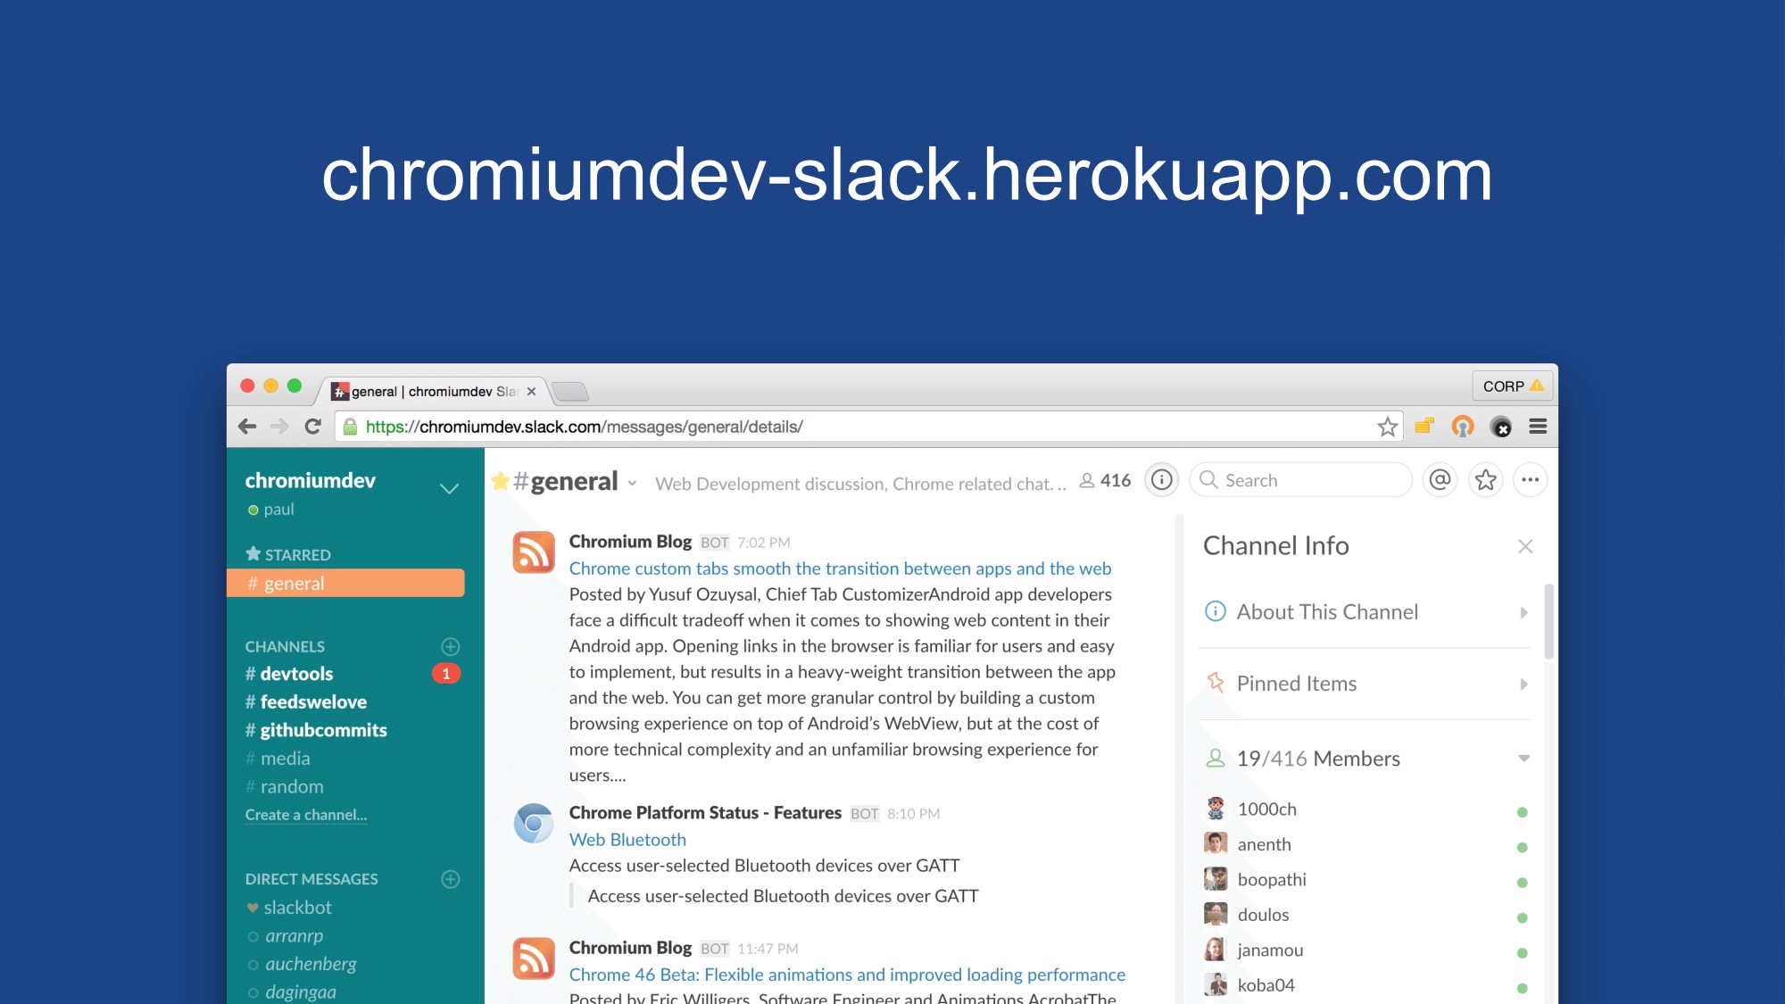The height and width of the screenshot is (1004, 1785).
Task: Bookmark the page with the address bar star
Action: (1386, 427)
